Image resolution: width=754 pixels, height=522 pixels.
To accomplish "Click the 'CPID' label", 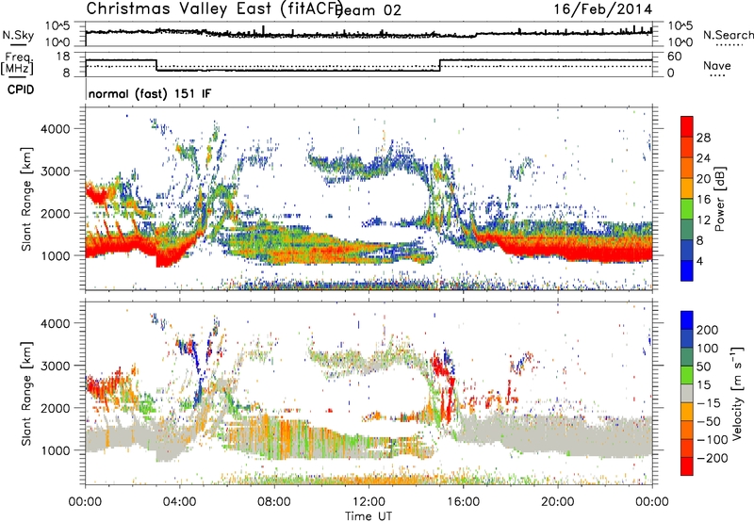I will pos(21,90).
